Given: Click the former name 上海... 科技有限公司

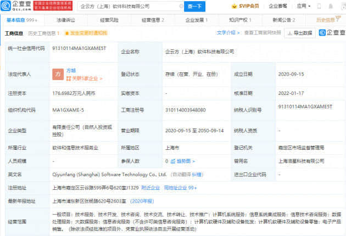Looking at the screenshot, I should (x=301, y=161).
